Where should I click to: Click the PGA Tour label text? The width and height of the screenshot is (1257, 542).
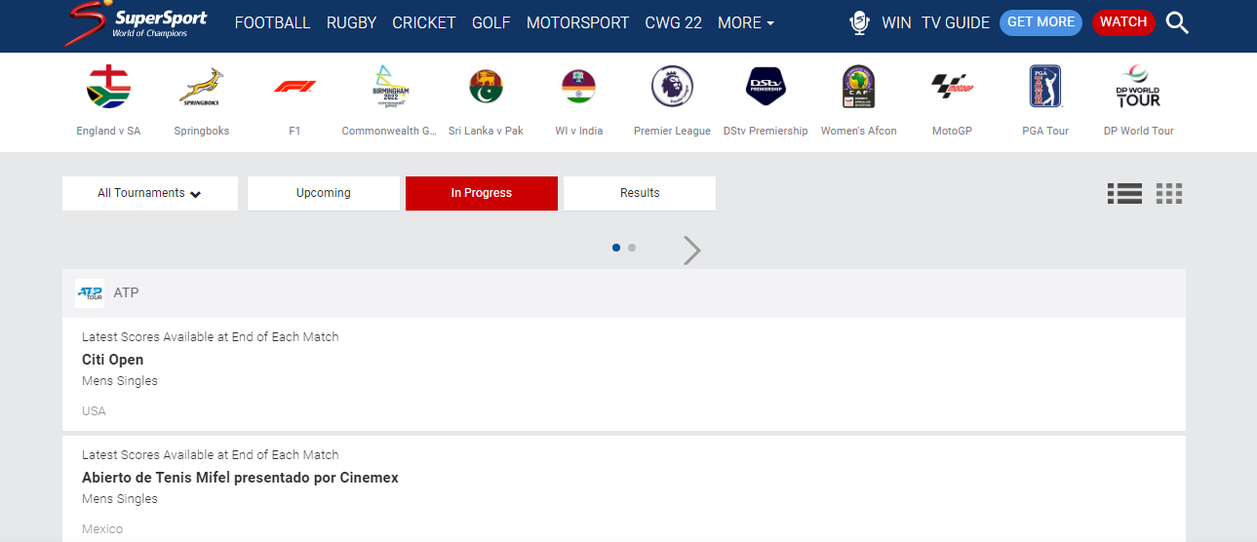click(1045, 131)
